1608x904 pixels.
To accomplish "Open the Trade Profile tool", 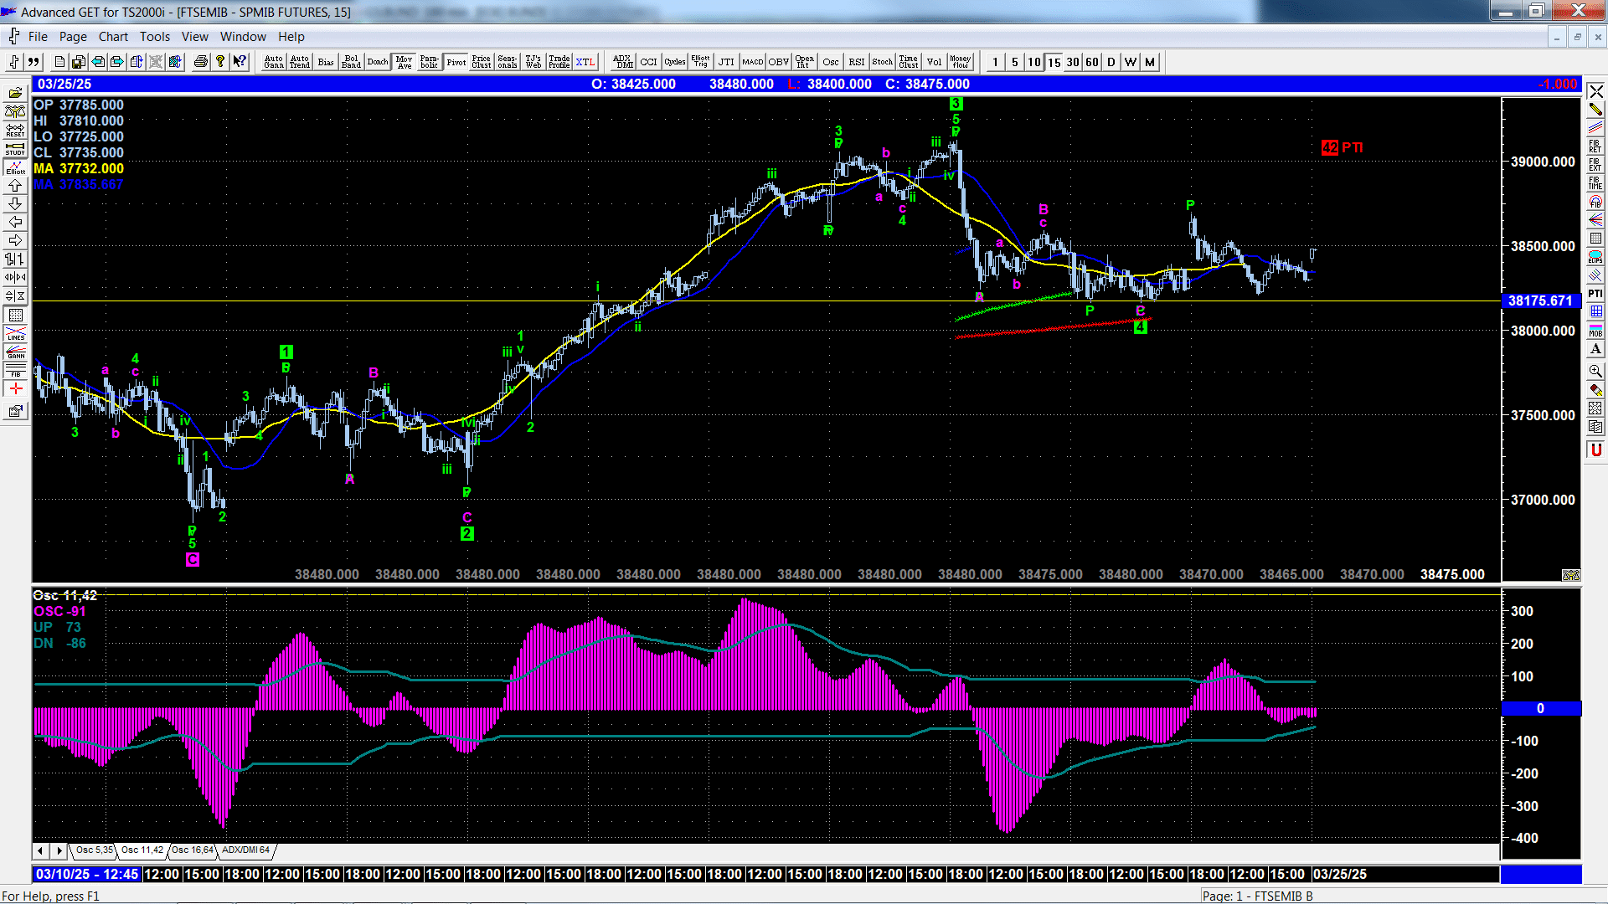I will click(559, 62).
